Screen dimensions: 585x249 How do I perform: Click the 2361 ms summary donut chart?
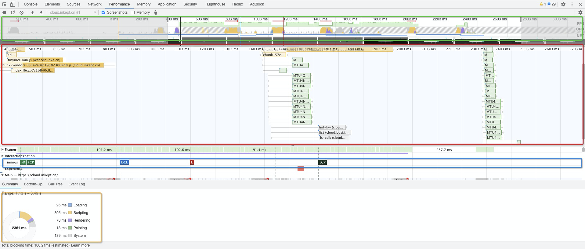click(x=19, y=228)
